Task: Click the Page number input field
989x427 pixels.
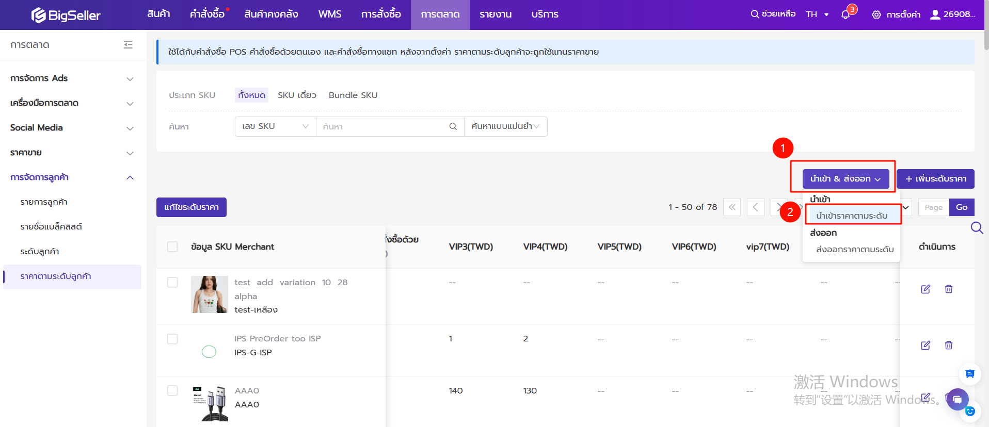Action: pyautogui.click(x=933, y=207)
